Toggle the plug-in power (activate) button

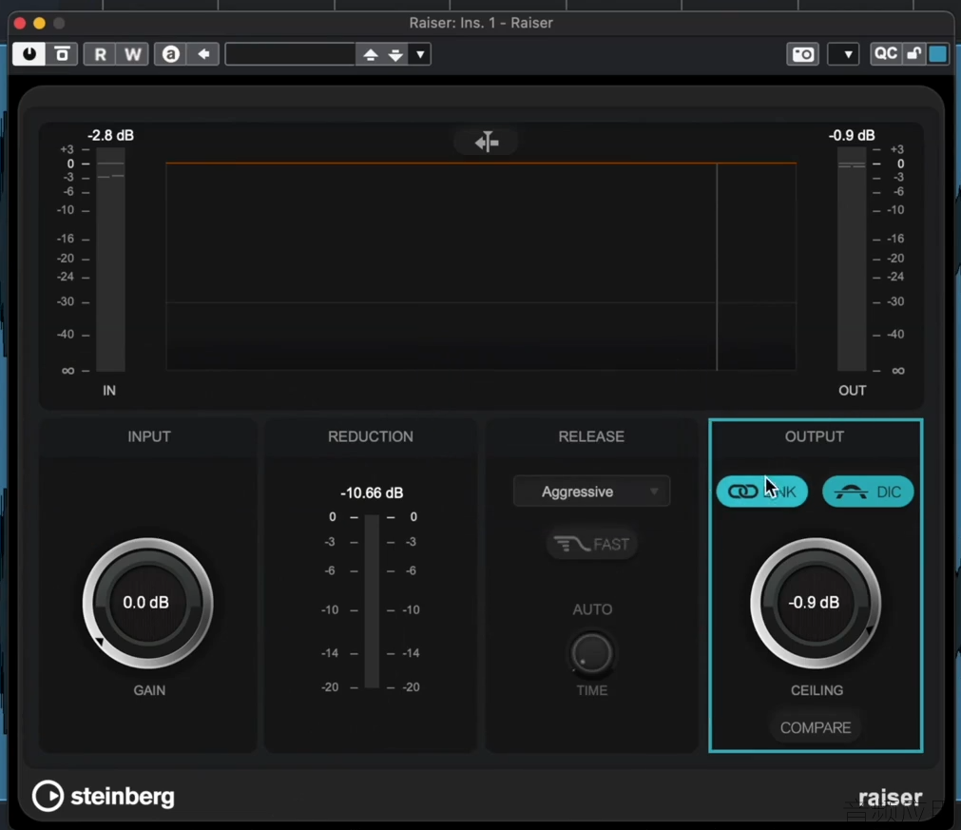[29, 54]
